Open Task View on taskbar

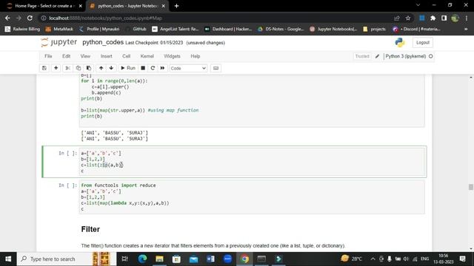click(124, 259)
